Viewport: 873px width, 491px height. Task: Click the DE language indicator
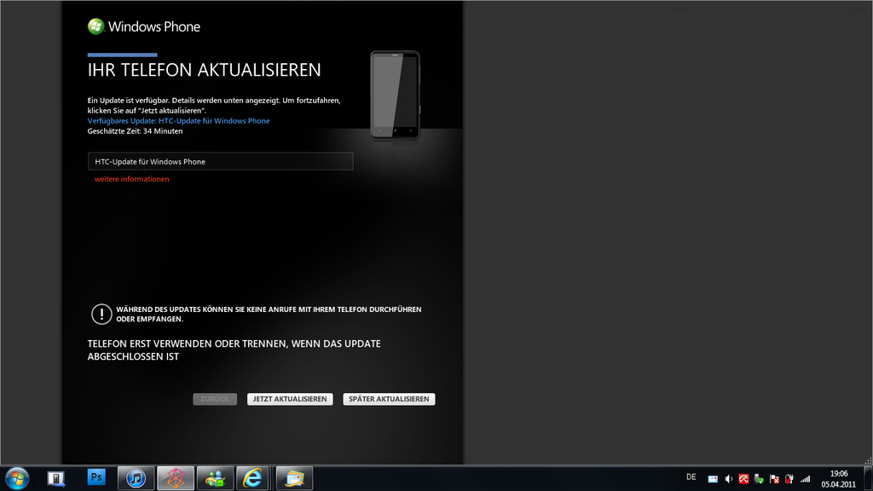[691, 477]
